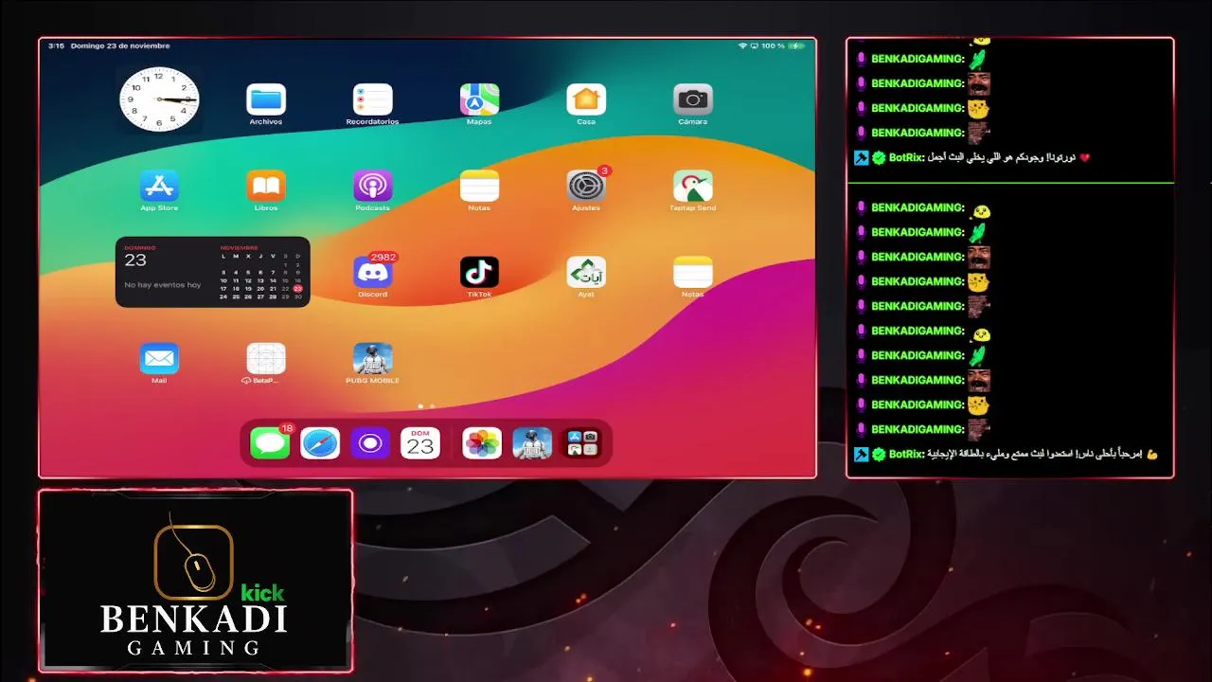Select today's date 23 in calendar widget
The height and width of the screenshot is (682, 1212).
tap(297, 289)
